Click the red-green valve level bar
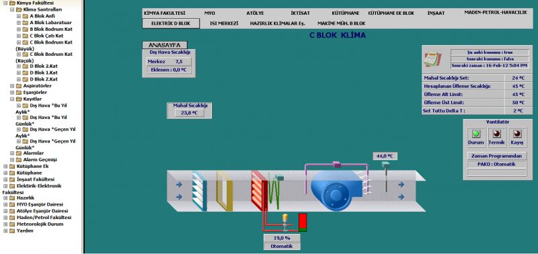This screenshot has height=254, width=538. [x=302, y=222]
